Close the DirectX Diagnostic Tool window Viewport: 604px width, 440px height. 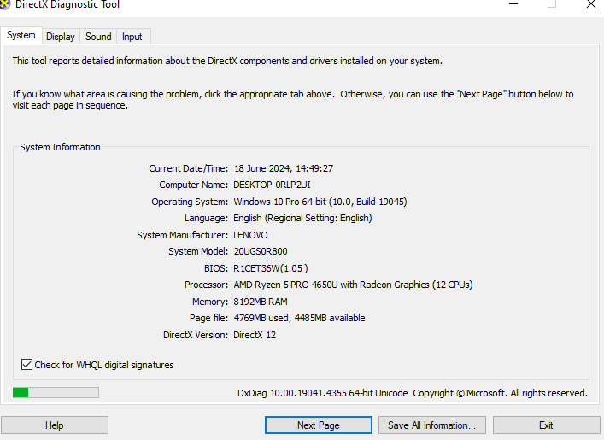click(x=590, y=3)
